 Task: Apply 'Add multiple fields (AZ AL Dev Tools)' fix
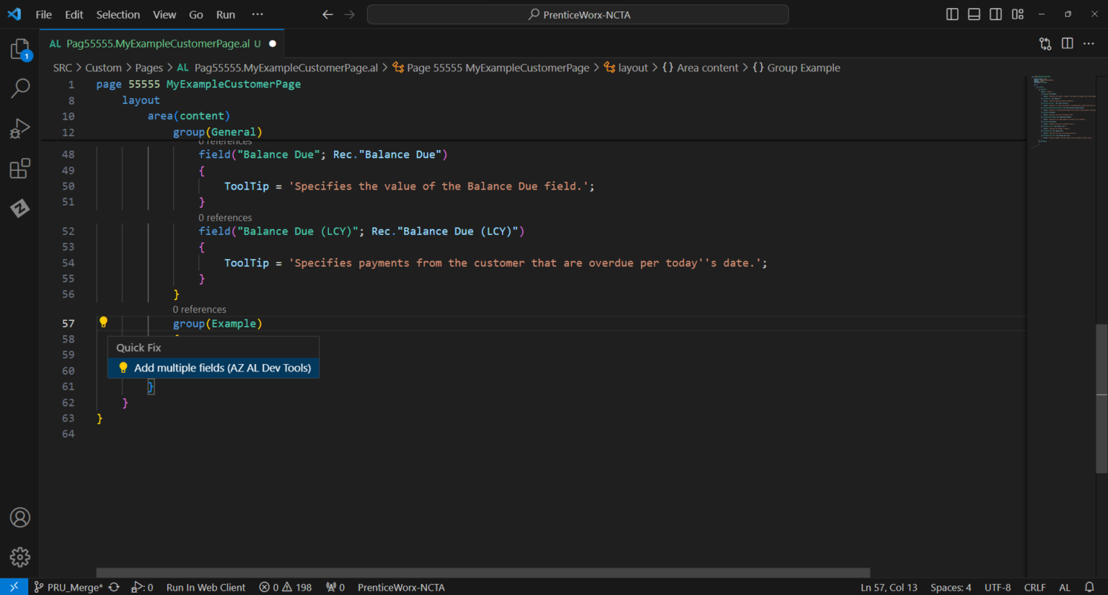pos(221,367)
